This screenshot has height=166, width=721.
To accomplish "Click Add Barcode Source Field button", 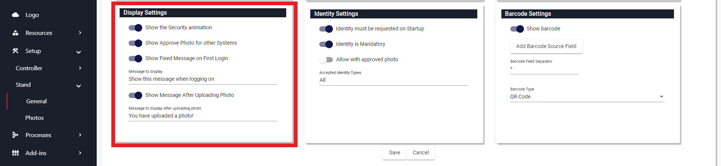I will (546, 46).
